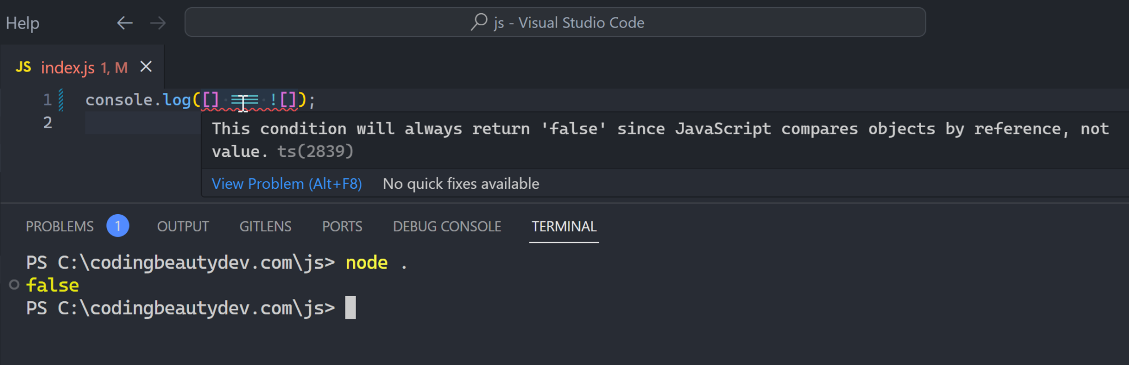Switch to the PROBLEMS panel tab
Image resolution: width=1129 pixels, height=365 pixels.
(x=60, y=226)
